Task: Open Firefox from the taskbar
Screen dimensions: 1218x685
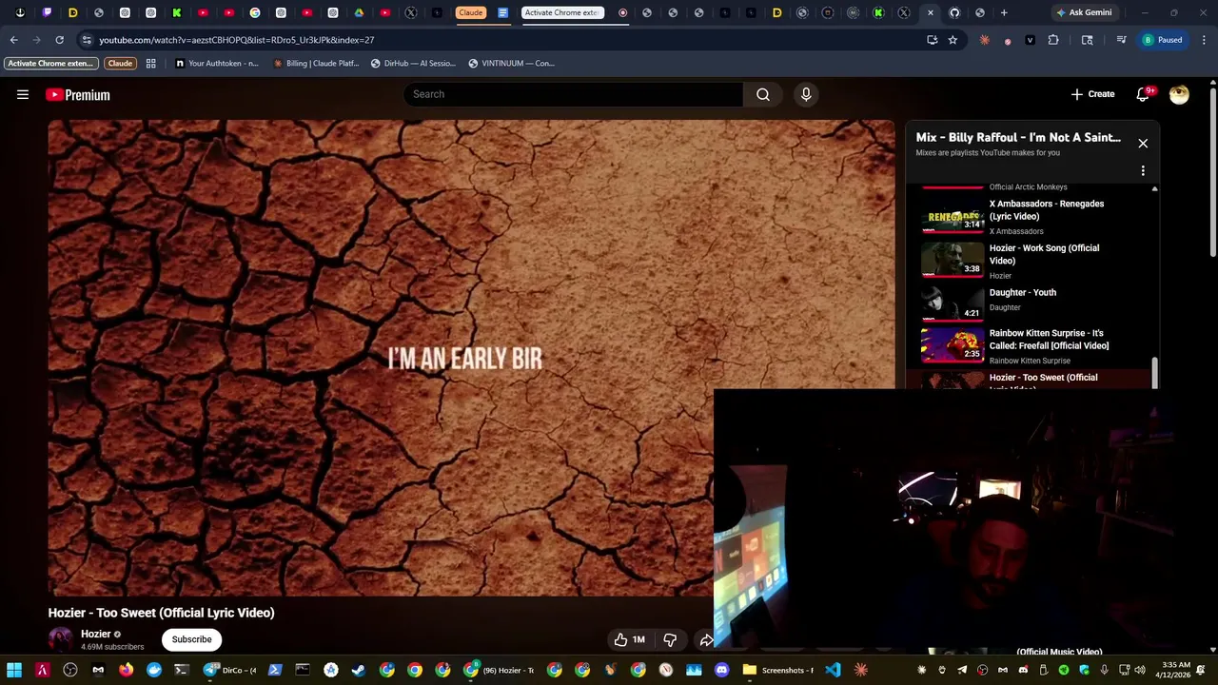Action: pyautogui.click(x=126, y=670)
